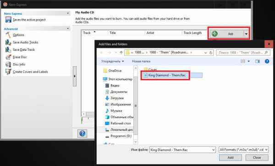Open the view mode dropdown arrow

[248, 61]
